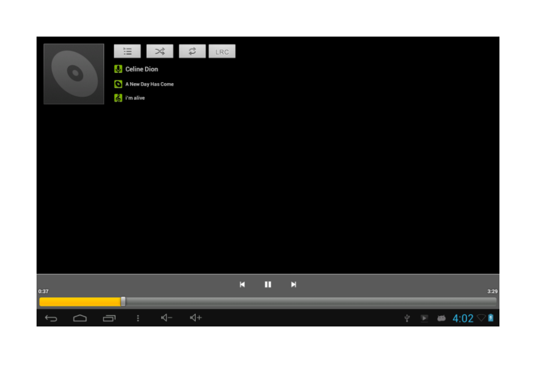Click the green music note song icon
The height and width of the screenshot is (367, 536).
tap(118, 98)
